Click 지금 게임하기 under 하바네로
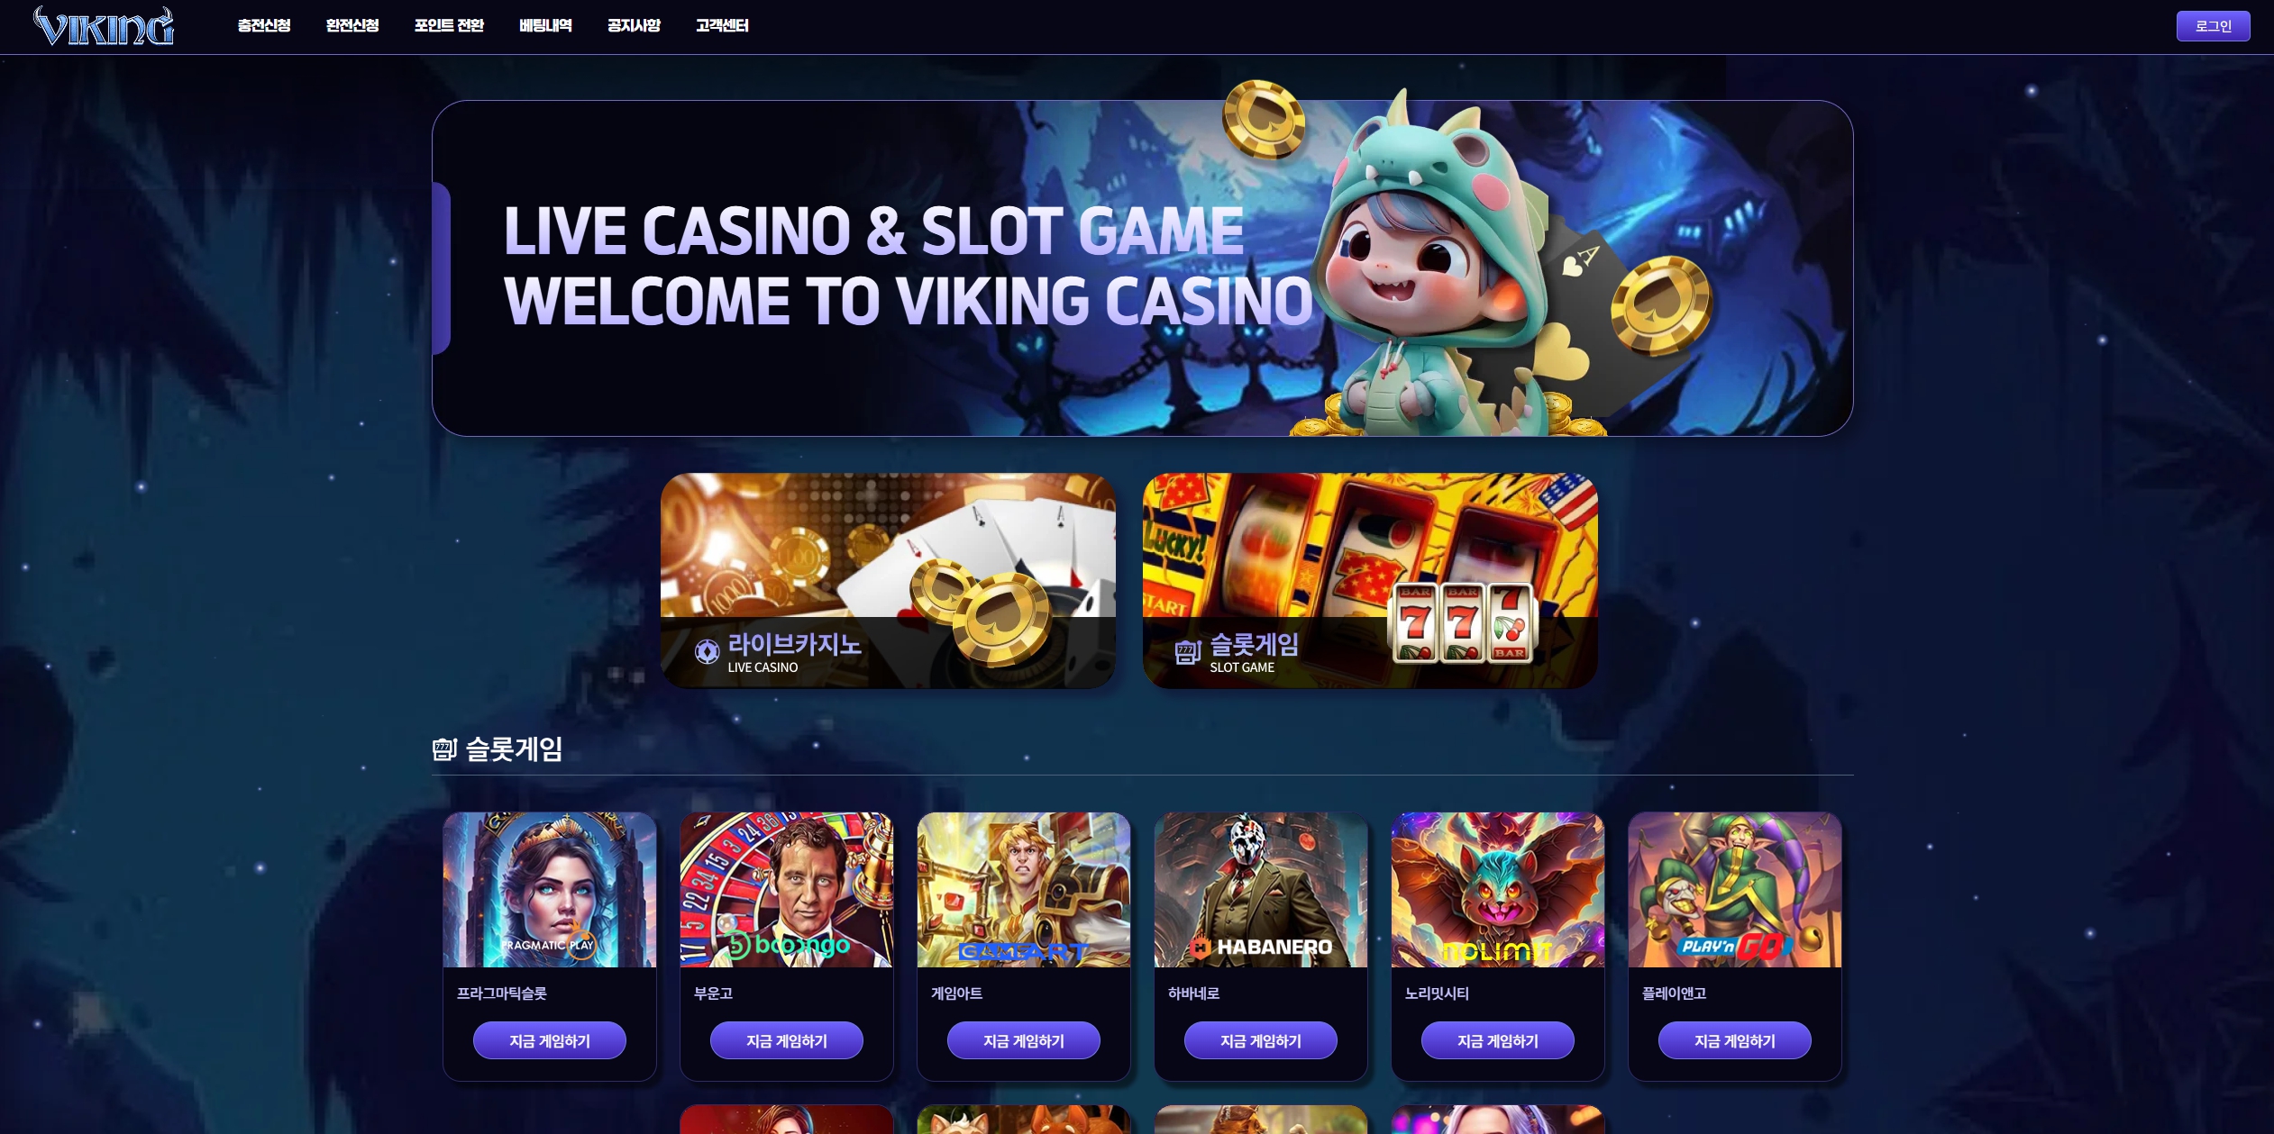Image resolution: width=2274 pixels, height=1134 pixels. [1261, 1040]
